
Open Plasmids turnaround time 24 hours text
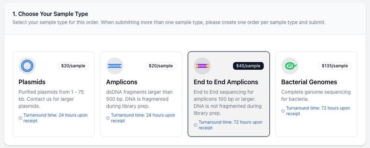click(55, 118)
